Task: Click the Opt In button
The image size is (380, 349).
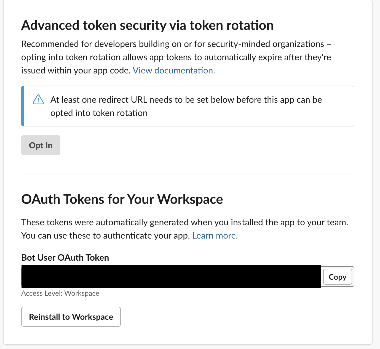Action: pos(41,145)
